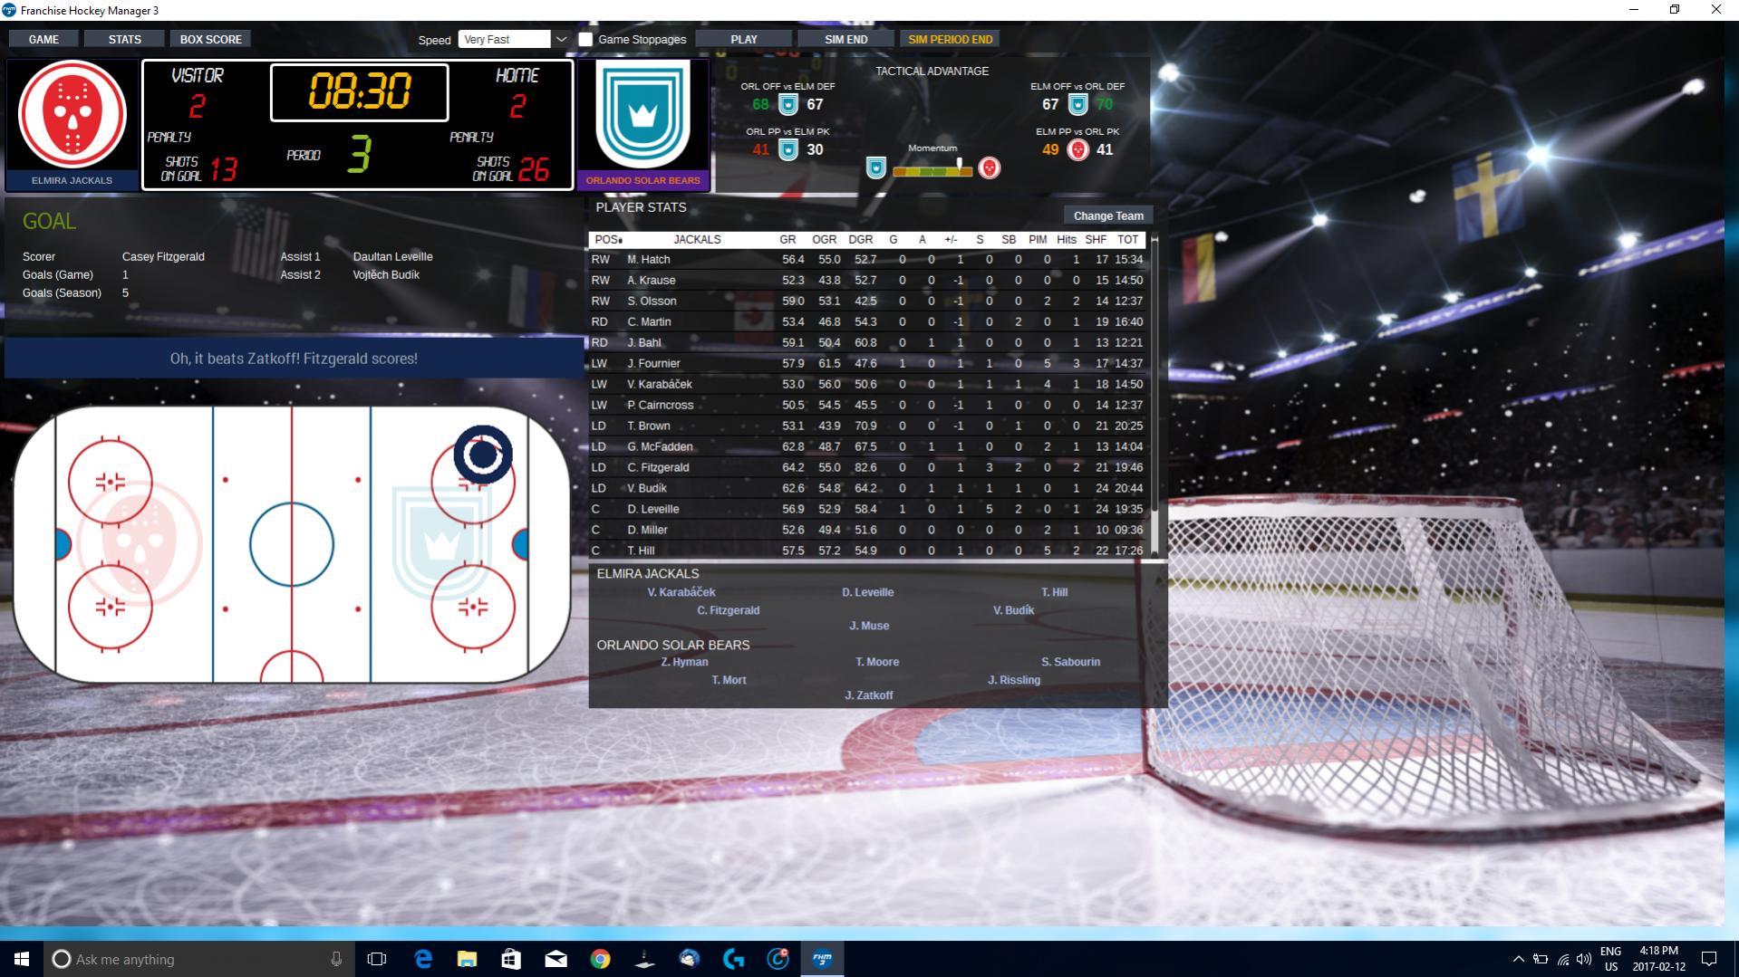Open Windows Store from taskbar

pos(511,959)
